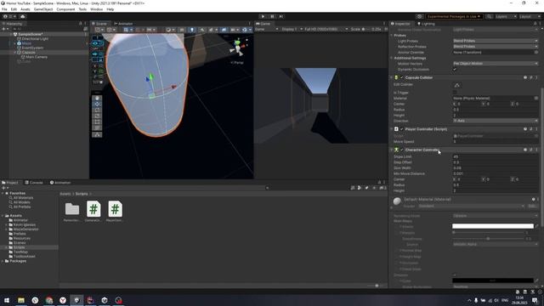The height and width of the screenshot is (306, 544).
Task: Open the collider Direction dropdown
Action: click(496, 121)
